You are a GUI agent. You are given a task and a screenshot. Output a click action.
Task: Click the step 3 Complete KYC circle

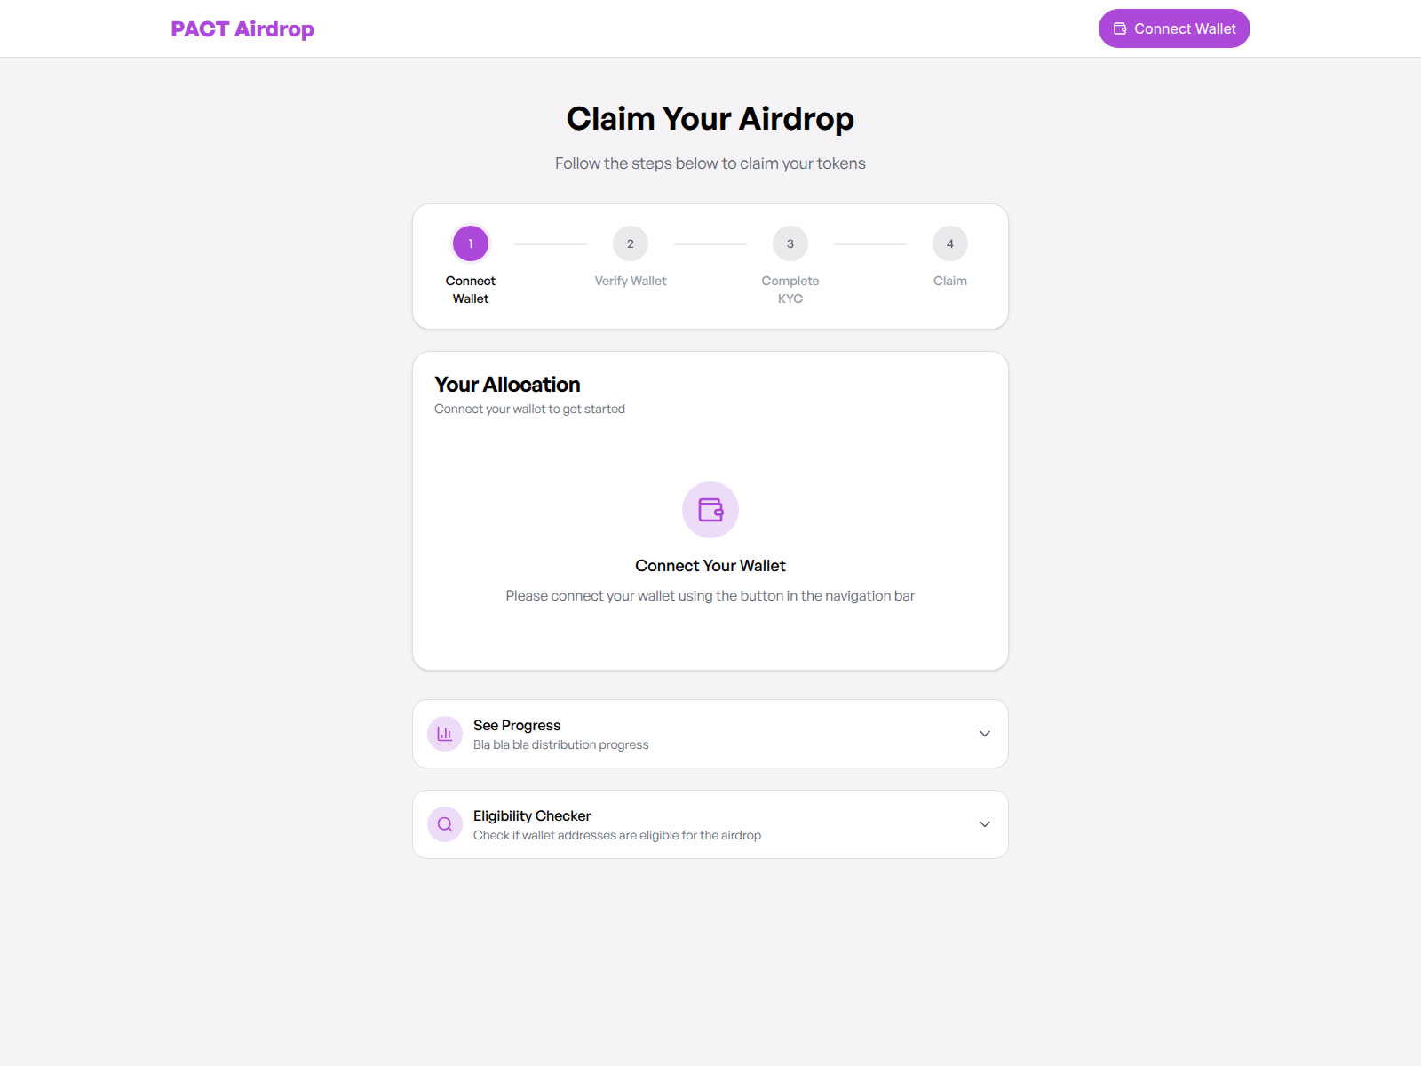790,243
